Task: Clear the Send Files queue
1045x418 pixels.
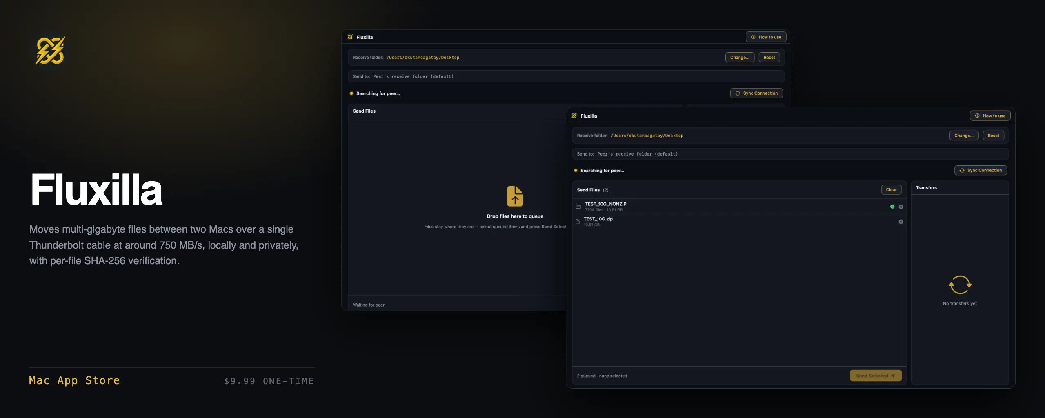Action: point(891,190)
